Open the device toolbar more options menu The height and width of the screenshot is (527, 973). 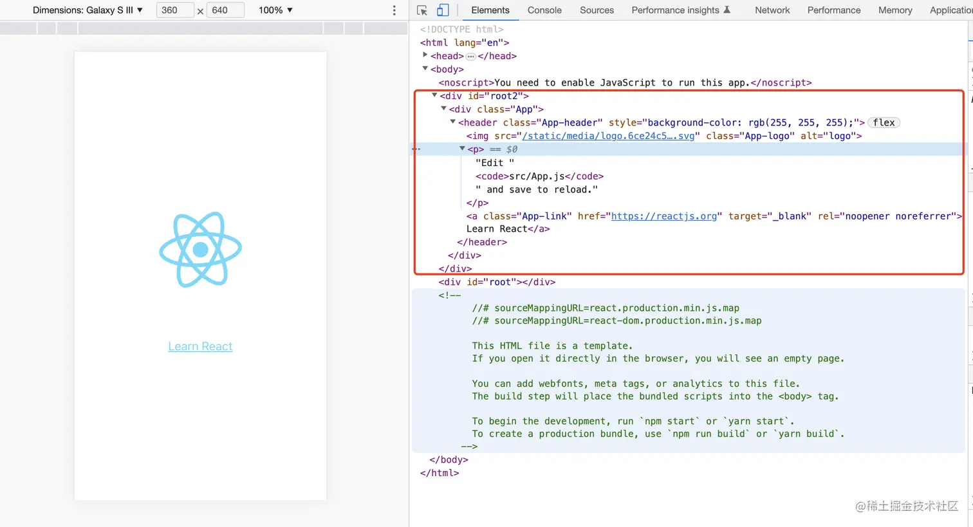tap(394, 10)
